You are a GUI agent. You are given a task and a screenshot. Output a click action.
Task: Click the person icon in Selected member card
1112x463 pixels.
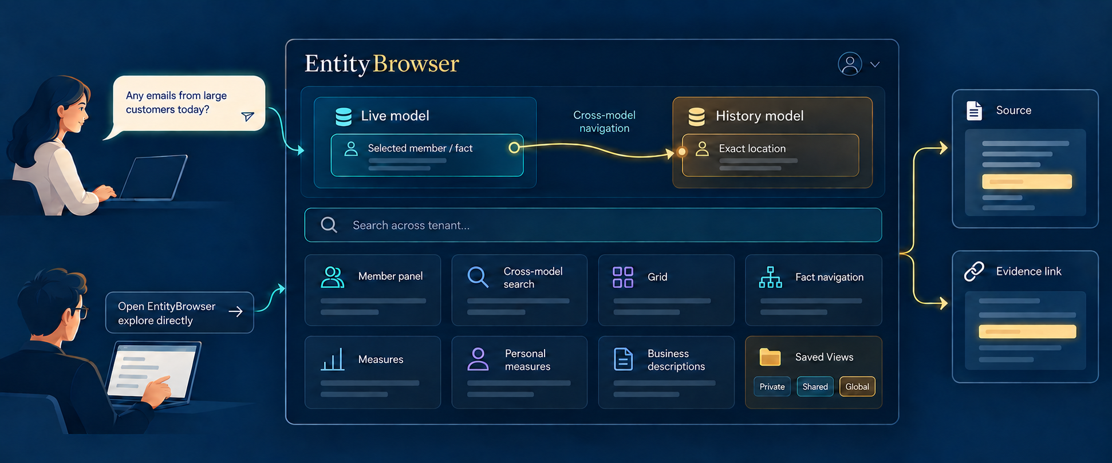(x=351, y=149)
